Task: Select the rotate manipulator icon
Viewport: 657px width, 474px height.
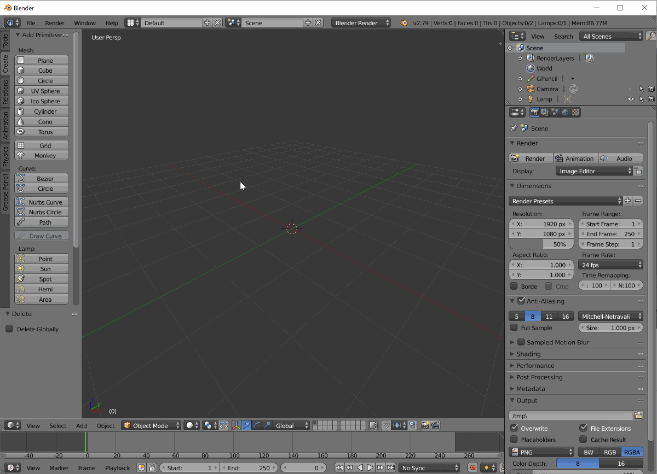Action: coord(256,425)
